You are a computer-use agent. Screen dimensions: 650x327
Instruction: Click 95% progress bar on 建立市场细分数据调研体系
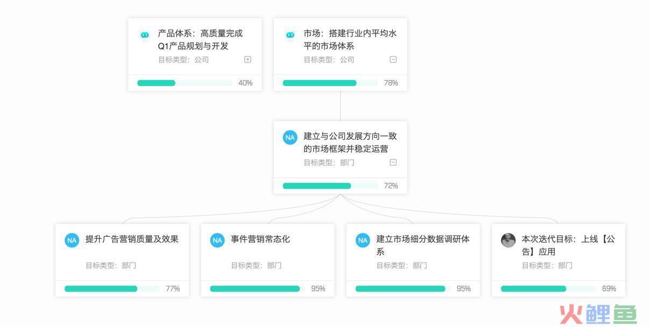tap(403, 289)
